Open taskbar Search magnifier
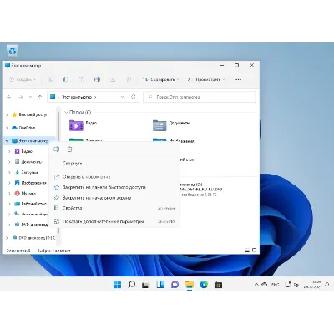This screenshot has height=334, width=334. click(132, 285)
